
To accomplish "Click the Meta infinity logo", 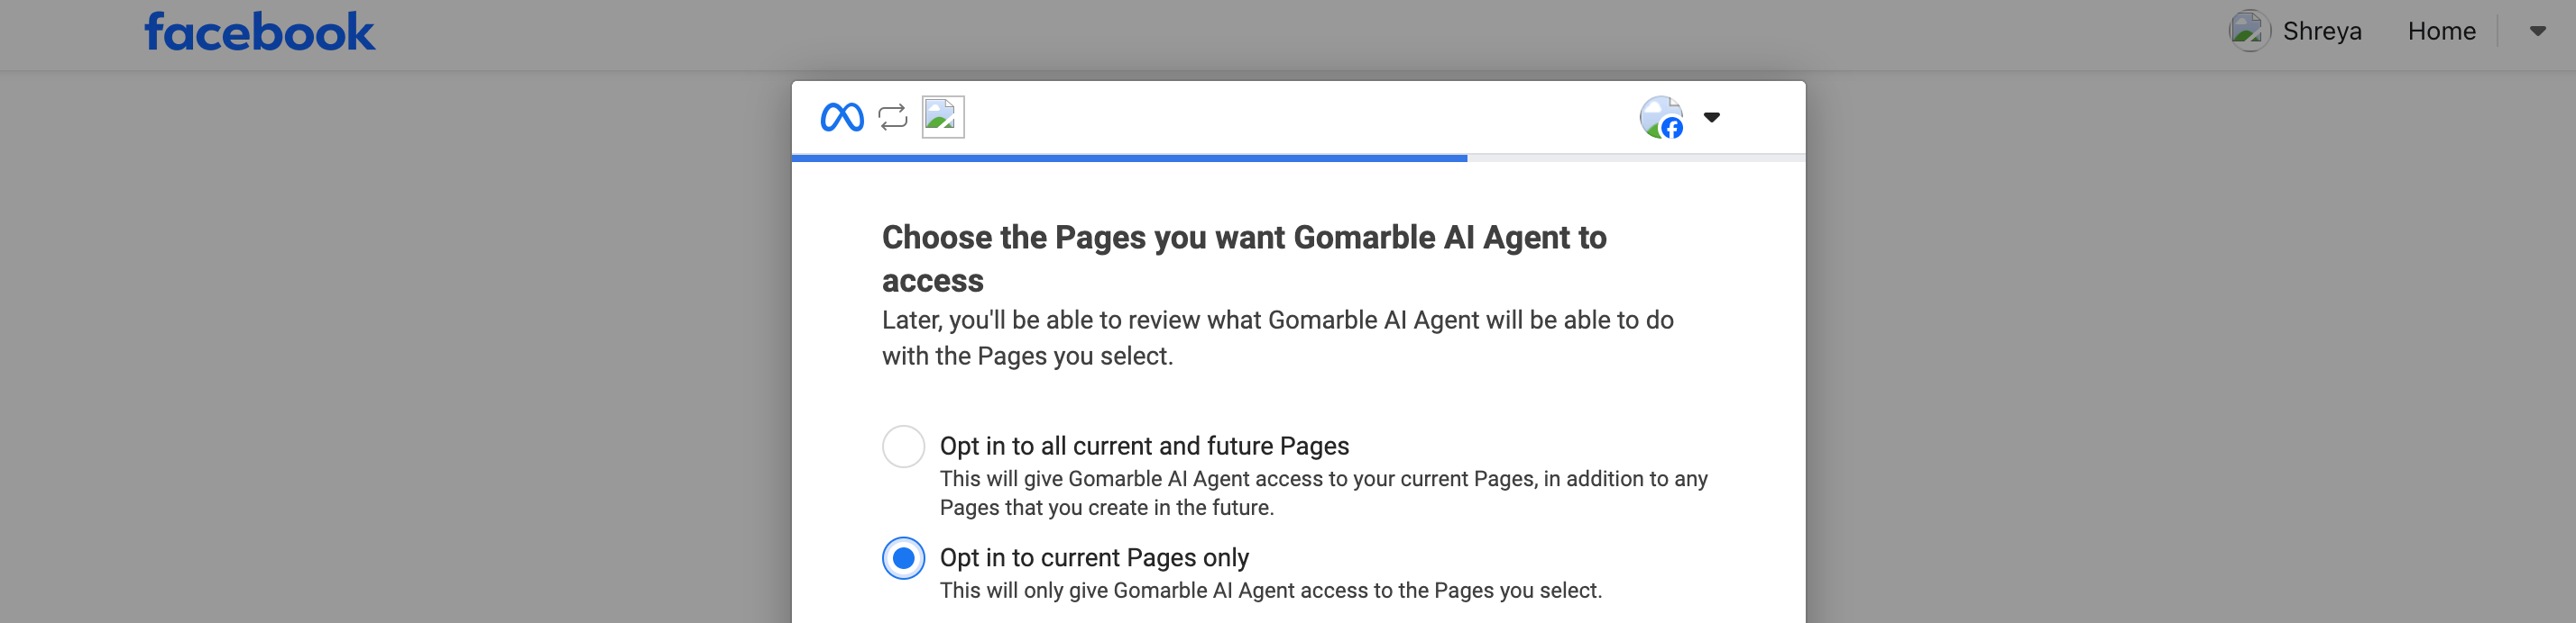I will [x=842, y=118].
